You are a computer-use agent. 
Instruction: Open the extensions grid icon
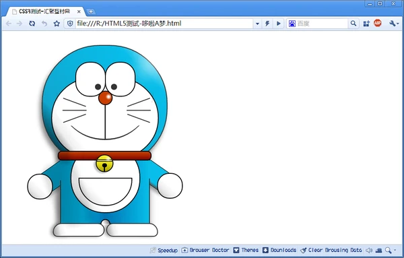point(366,24)
